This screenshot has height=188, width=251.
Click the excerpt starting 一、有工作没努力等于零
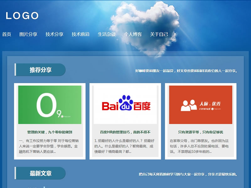[49, 146]
